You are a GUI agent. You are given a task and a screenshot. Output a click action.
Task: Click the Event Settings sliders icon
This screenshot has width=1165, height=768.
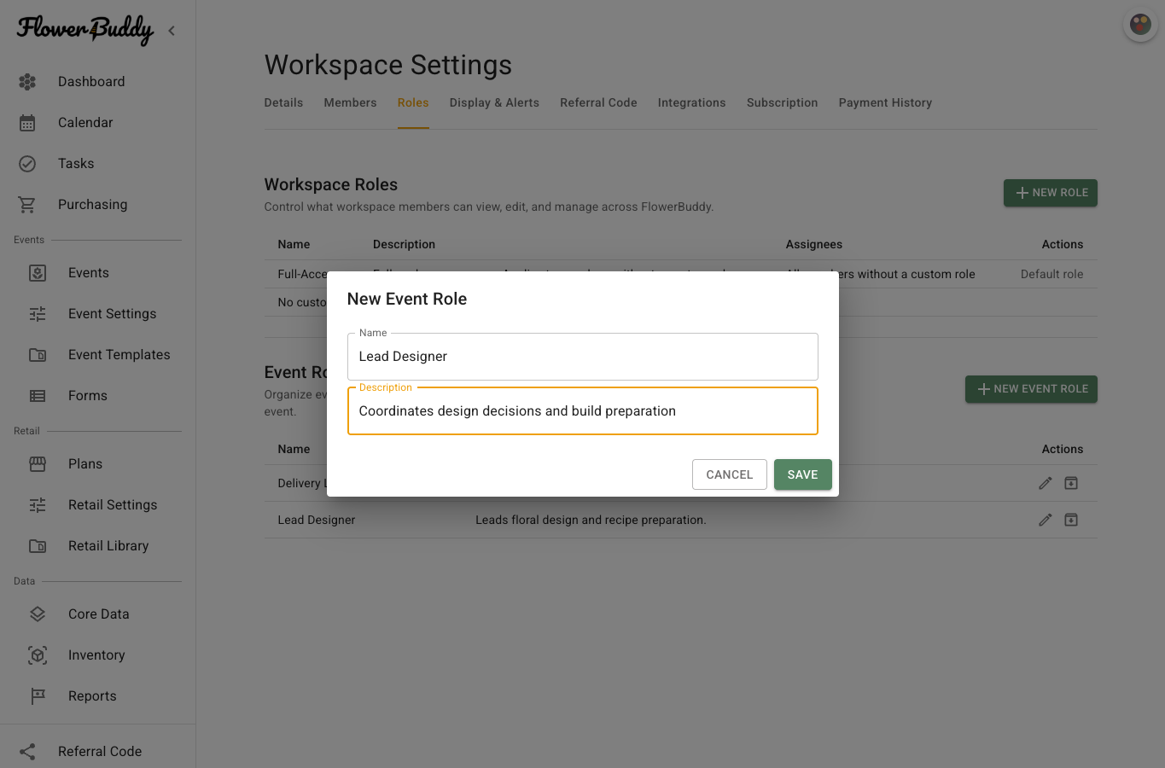tap(38, 314)
